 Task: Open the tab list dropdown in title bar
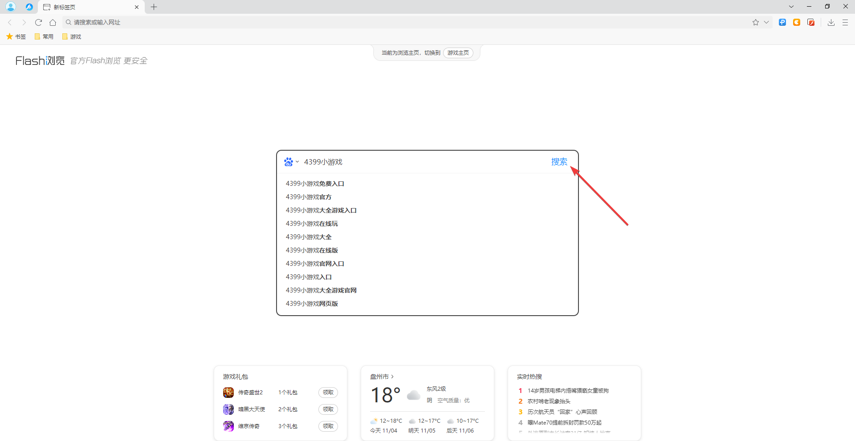[791, 7]
